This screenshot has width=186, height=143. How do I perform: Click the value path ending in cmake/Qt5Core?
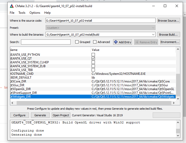point(130,81)
